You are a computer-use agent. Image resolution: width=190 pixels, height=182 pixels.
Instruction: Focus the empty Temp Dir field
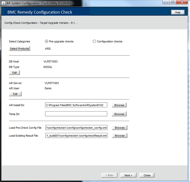click(76, 114)
